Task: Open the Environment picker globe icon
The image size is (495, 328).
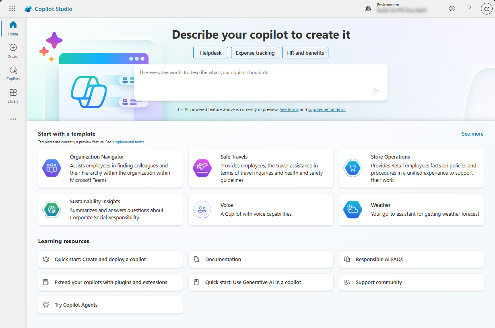Action: pos(368,8)
